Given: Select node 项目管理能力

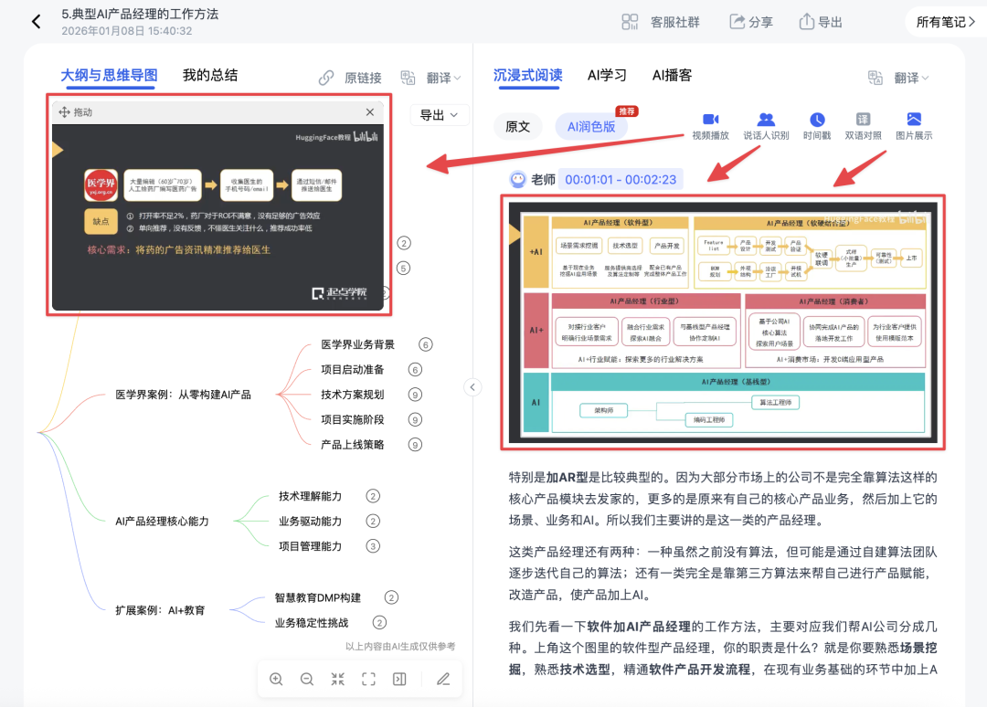Looking at the screenshot, I should 311,546.
